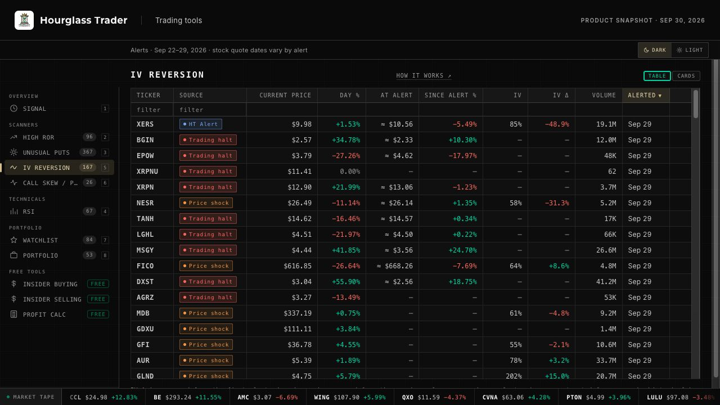
Task: Open Signal via its clock icon
Action: [14, 109]
